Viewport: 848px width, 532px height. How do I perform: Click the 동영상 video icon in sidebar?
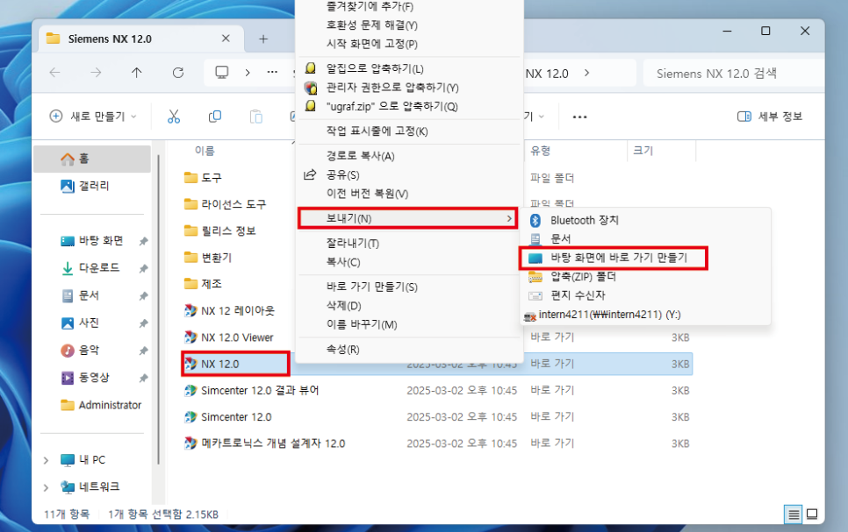click(x=68, y=378)
